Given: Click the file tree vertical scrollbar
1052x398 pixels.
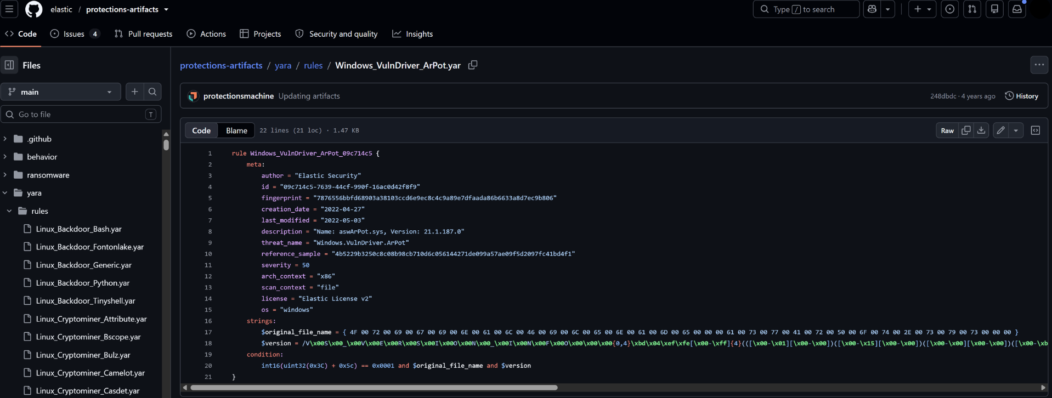Looking at the screenshot, I should click(166, 145).
